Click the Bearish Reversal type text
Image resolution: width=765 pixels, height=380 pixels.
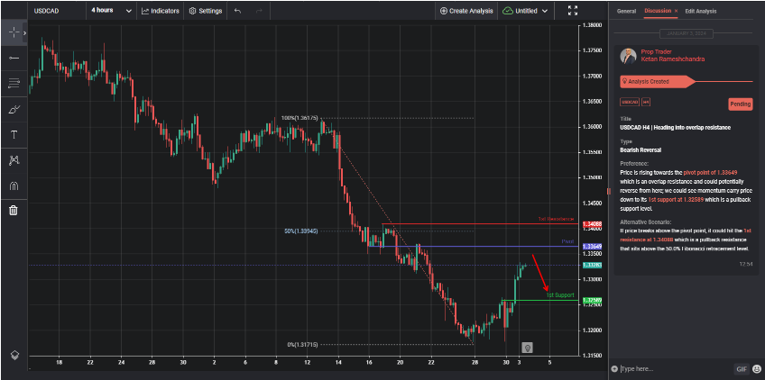coord(641,150)
